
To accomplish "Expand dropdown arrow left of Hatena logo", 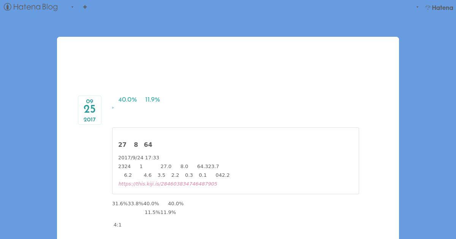I will point(417,7).
